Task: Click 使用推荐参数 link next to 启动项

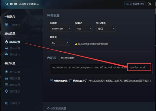Action: coord(67,58)
